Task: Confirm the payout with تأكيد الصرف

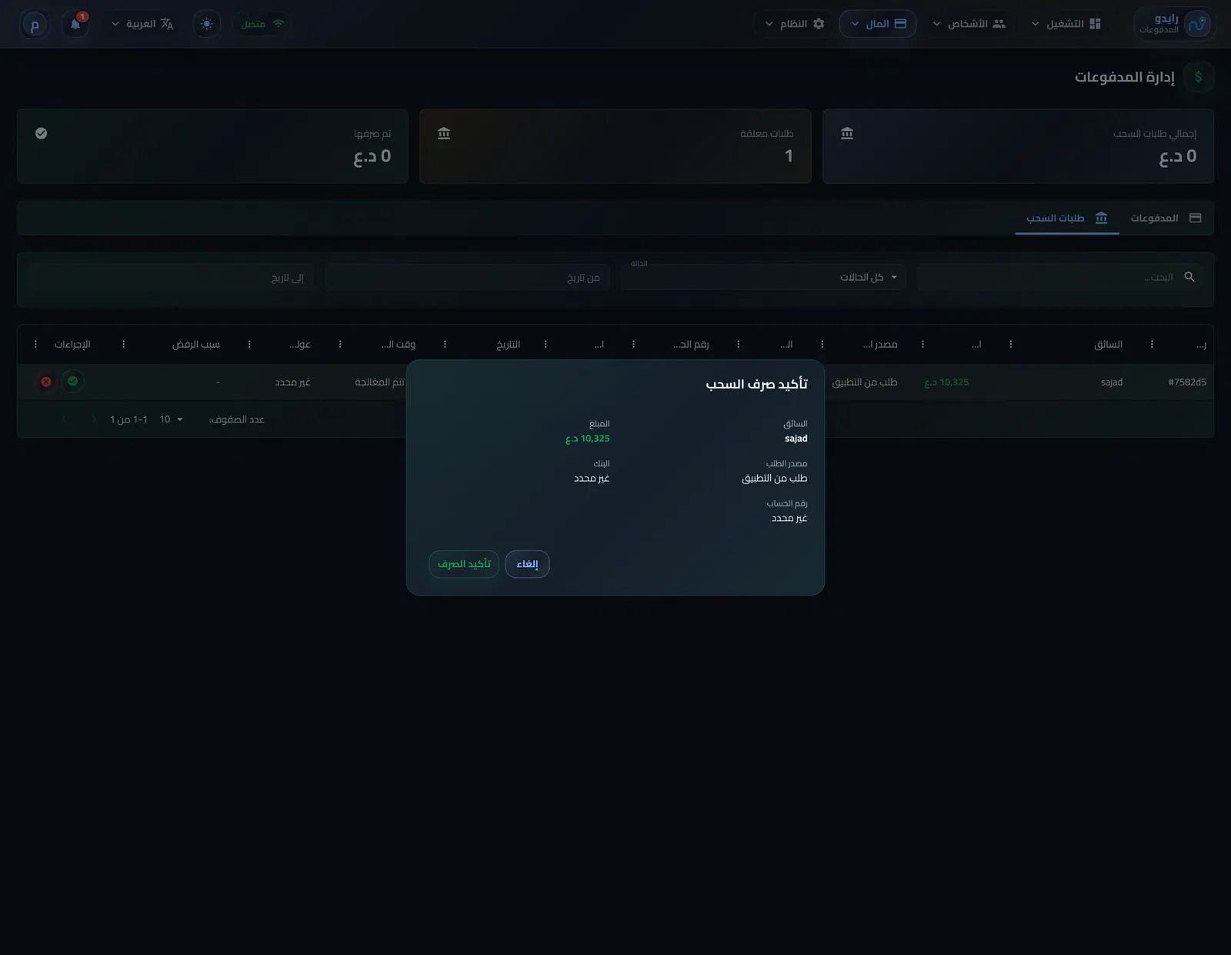Action: click(x=464, y=564)
